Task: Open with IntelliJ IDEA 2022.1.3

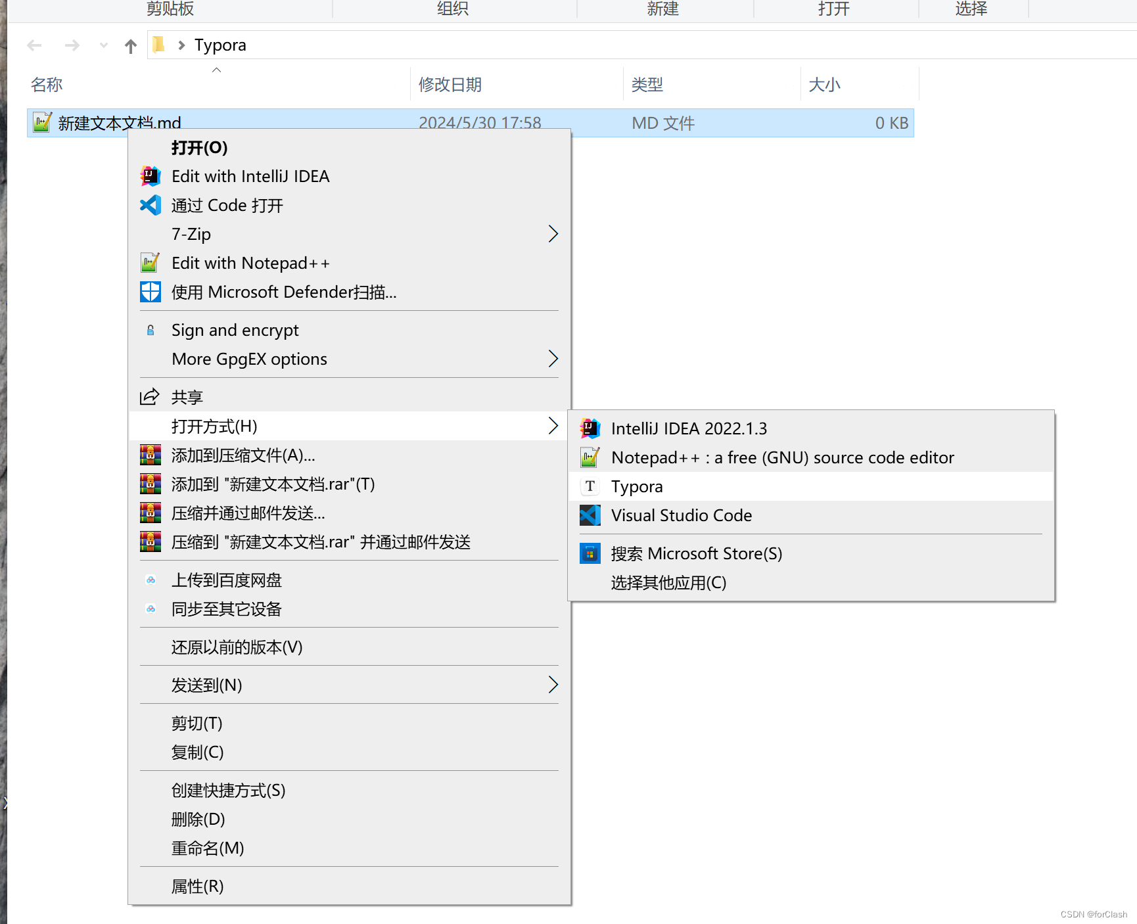Action: tap(812, 428)
